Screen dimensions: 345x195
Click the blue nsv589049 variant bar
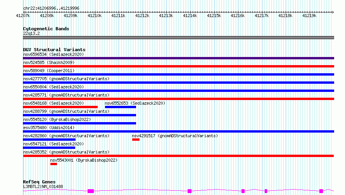click(178, 74)
